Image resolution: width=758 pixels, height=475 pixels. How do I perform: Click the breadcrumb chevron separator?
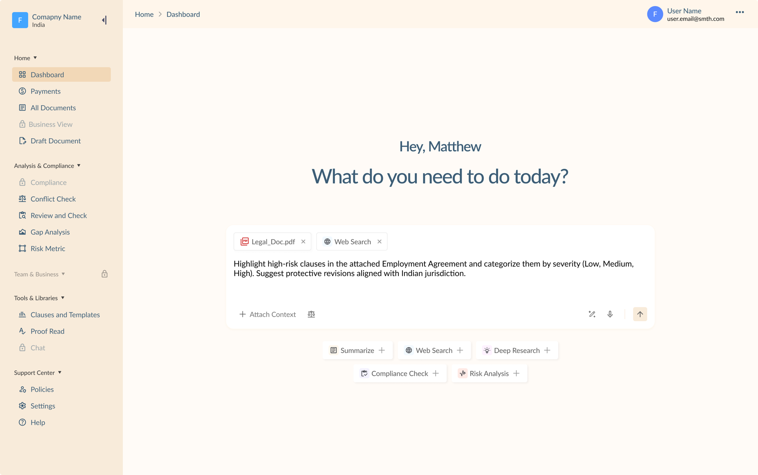pyautogui.click(x=160, y=14)
